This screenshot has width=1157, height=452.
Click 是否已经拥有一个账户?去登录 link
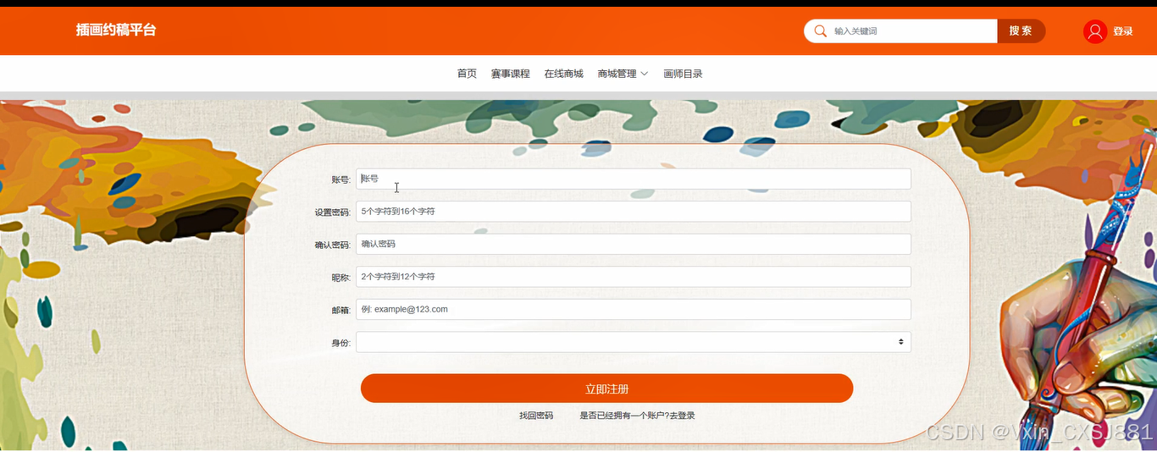click(637, 416)
